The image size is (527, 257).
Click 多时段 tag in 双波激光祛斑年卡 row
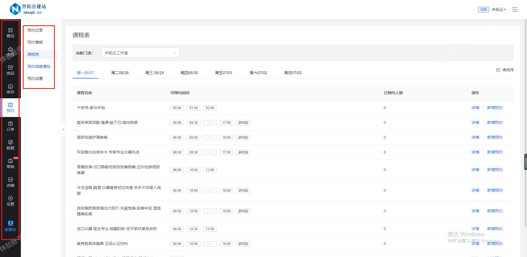click(x=243, y=152)
